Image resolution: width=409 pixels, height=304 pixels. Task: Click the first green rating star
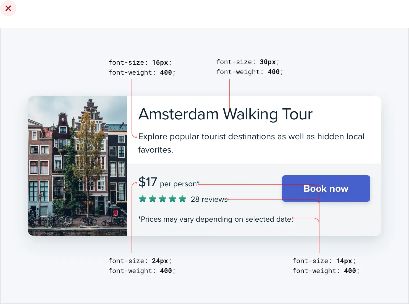143,199
